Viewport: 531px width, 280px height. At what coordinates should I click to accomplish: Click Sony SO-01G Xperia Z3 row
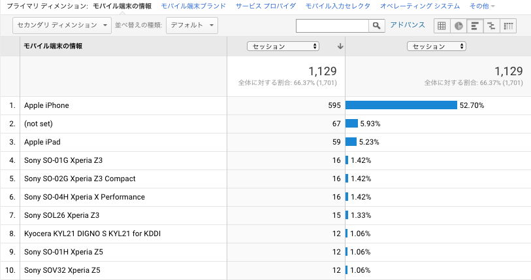click(63, 160)
